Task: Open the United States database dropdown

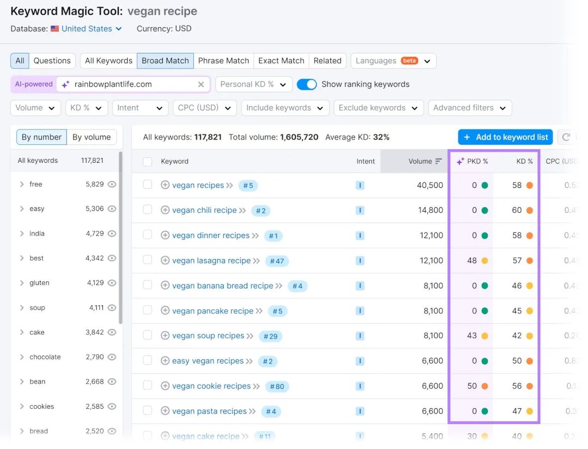Action: [91, 28]
